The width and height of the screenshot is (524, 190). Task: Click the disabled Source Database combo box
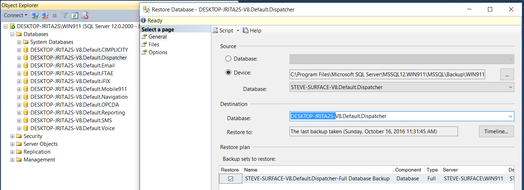point(402,59)
